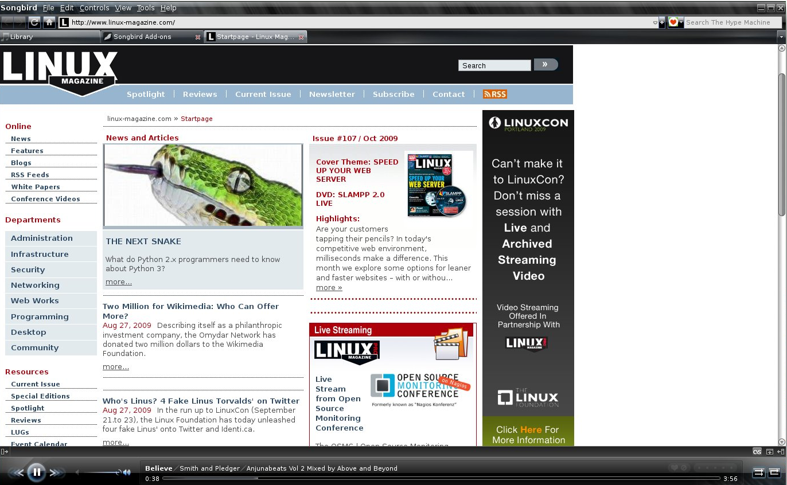The width and height of the screenshot is (787, 485).
Task: Add a bookmark with the plus icon
Action: 662,22
